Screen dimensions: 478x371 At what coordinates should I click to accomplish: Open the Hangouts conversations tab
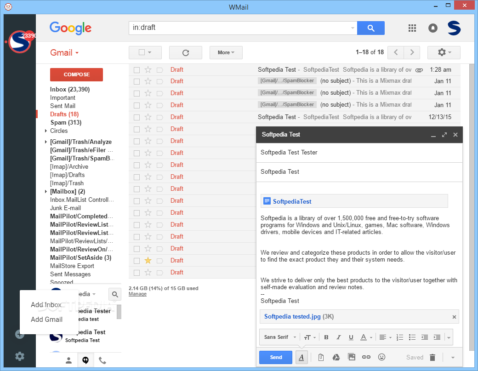pos(85,360)
